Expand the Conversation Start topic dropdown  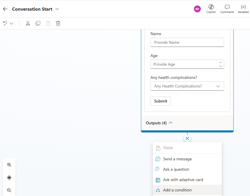(x=57, y=9)
